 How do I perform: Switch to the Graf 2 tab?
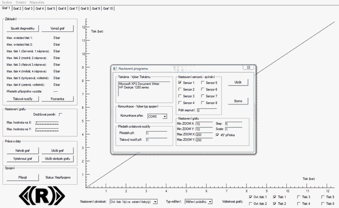pyautogui.click(x=17, y=8)
